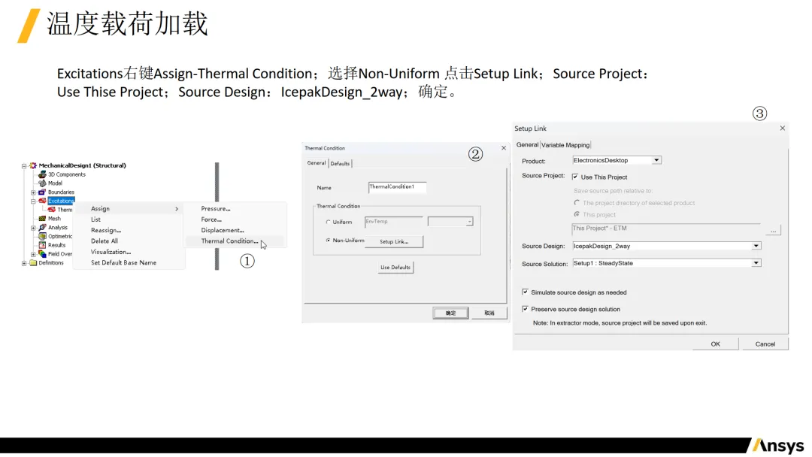Switch to Setup Link General tab

527,145
